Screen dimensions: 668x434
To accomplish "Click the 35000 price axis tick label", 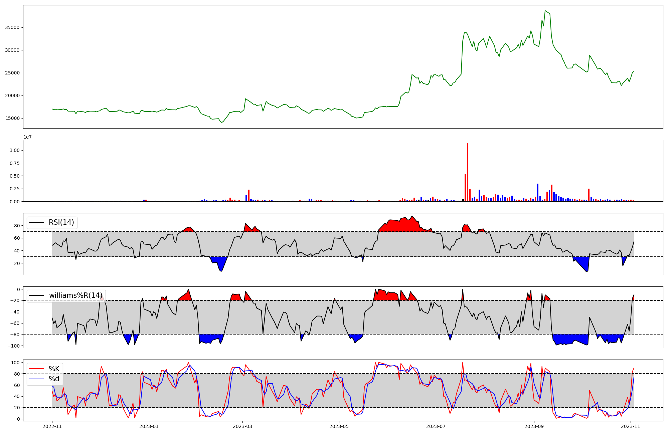I will pos(12,27).
